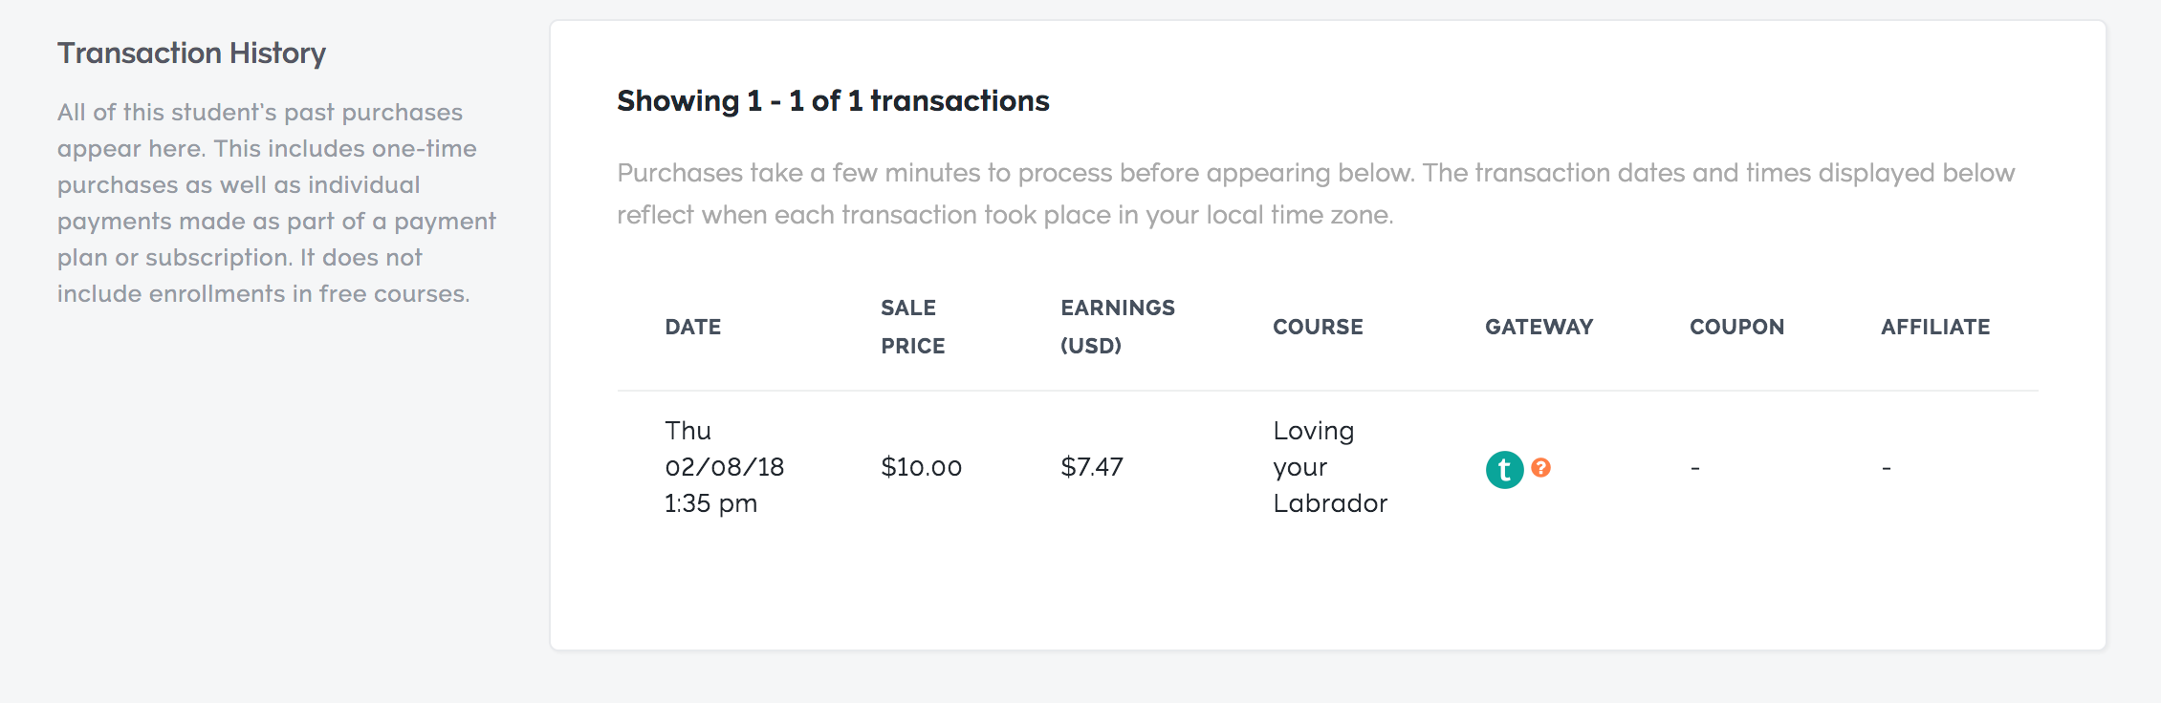
Task: Click the purchases processing notice text
Action: pyautogui.click(x=1316, y=194)
